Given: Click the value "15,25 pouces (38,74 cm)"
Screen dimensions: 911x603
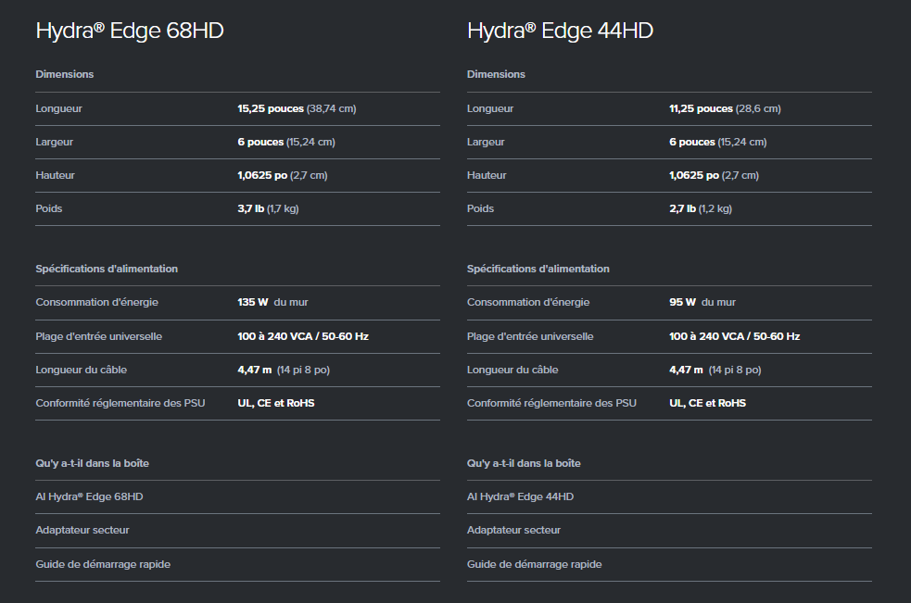Looking at the screenshot, I should (297, 108).
